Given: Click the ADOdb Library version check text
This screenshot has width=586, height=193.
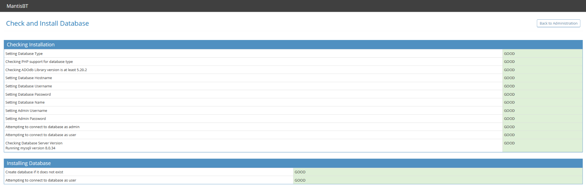Looking at the screenshot, I should coord(46,70).
